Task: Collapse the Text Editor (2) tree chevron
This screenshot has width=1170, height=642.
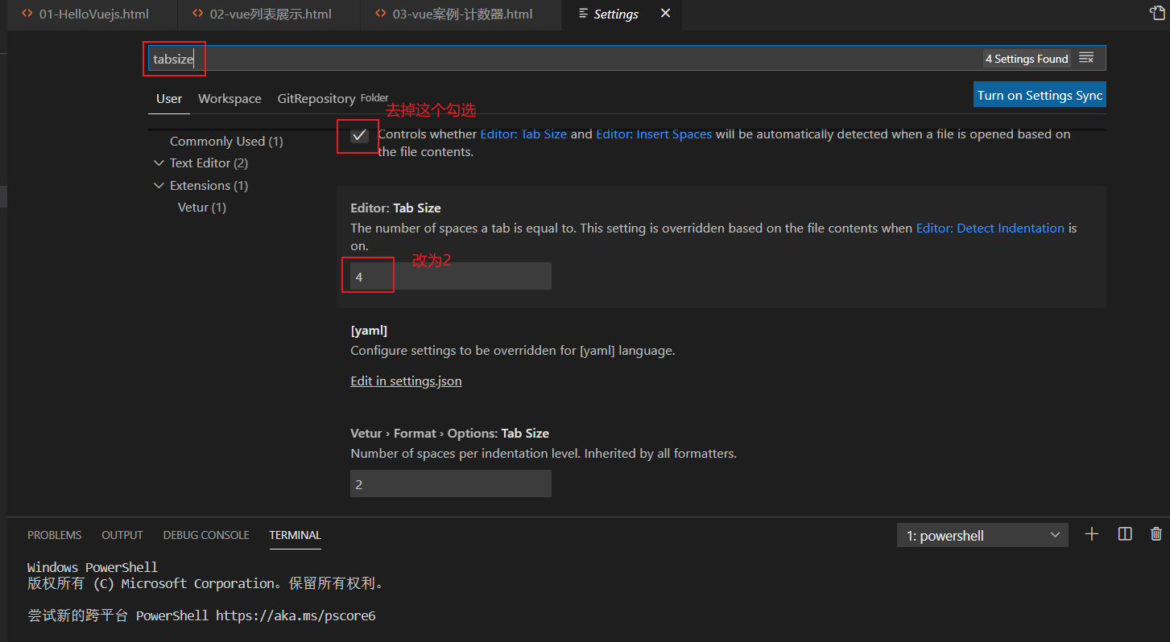Action: click(158, 163)
